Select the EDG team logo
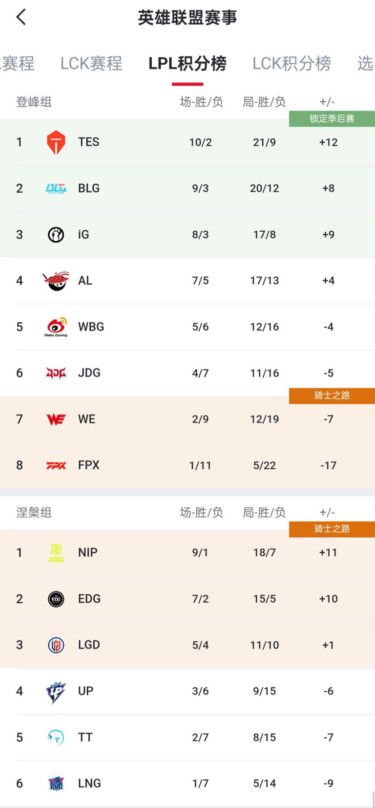This screenshot has width=375, height=808. coord(56,598)
